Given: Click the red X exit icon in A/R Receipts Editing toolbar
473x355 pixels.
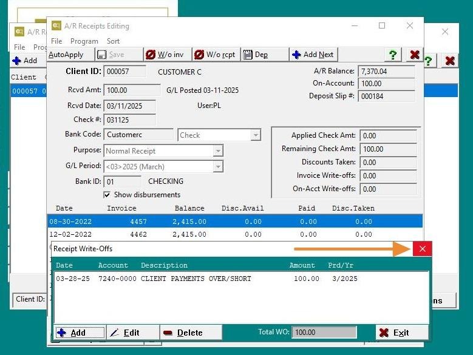Looking at the screenshot, I should [415, 55].
